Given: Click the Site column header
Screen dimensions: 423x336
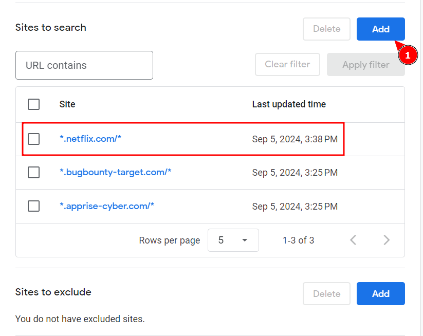Looking at the screenshot, I should (x=67, y=104).
